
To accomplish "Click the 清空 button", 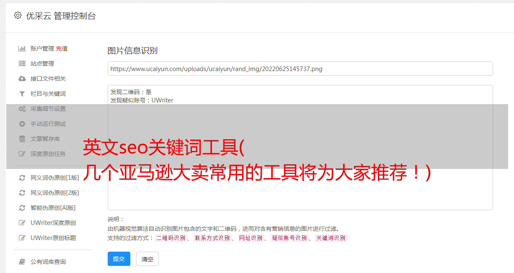I will [x=147, y=259].
